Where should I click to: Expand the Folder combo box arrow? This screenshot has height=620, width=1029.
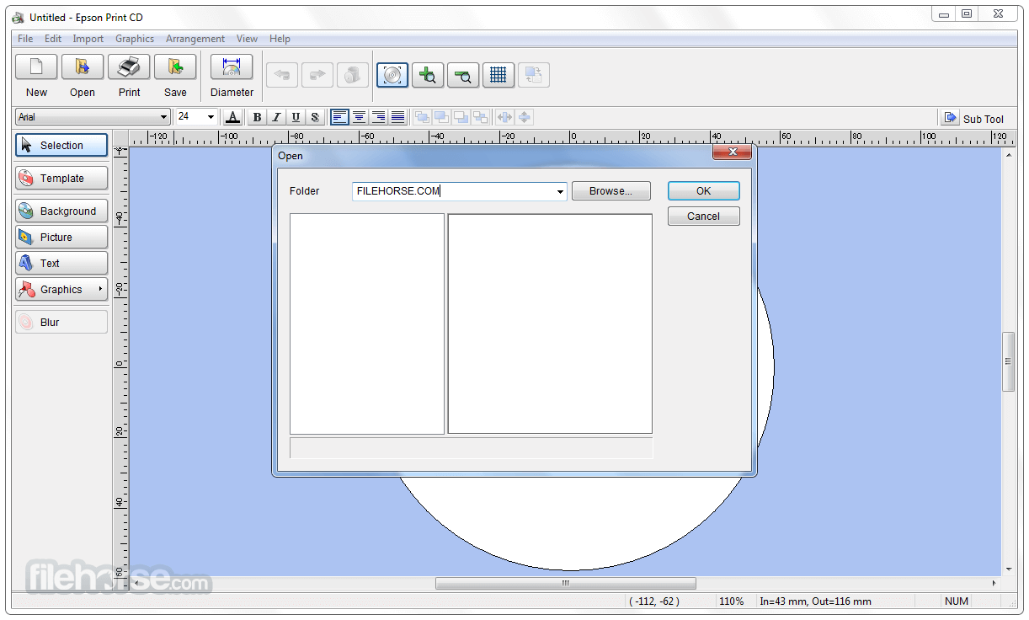560,192
